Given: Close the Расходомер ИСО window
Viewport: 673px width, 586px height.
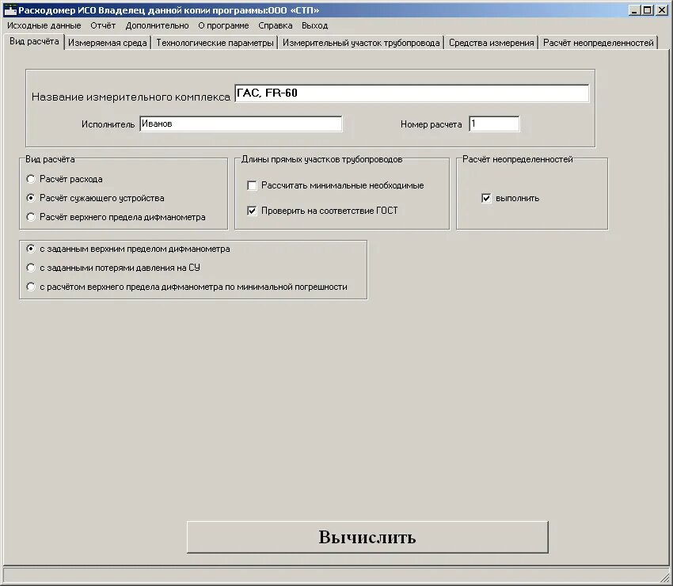Looking at the screenshot, I should pyautogui.click(x=661, y=10).
